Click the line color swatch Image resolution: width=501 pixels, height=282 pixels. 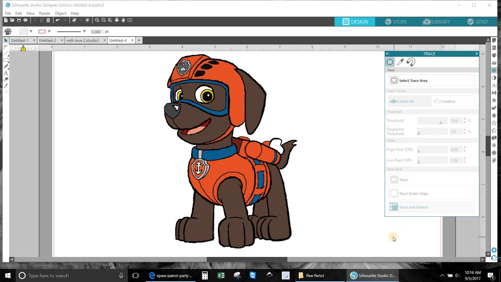pyautogui.click(x=42, y=32)
